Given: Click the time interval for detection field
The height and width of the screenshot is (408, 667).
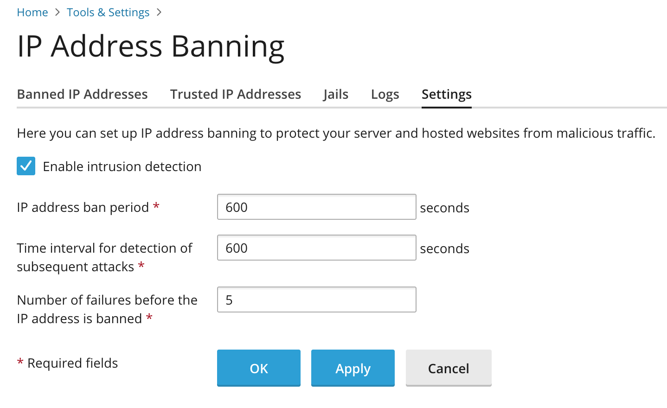Looking at the screenshot, I should [x=316, y=248].
